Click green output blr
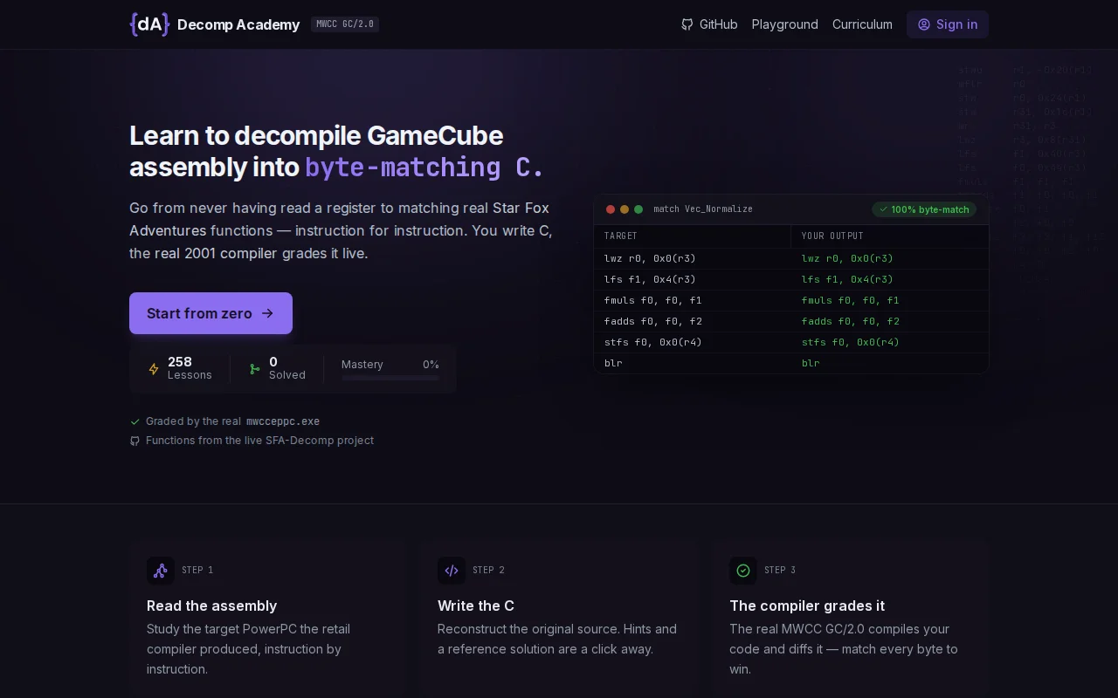This screenshot has height=698, width=1118. pos(811,363)
